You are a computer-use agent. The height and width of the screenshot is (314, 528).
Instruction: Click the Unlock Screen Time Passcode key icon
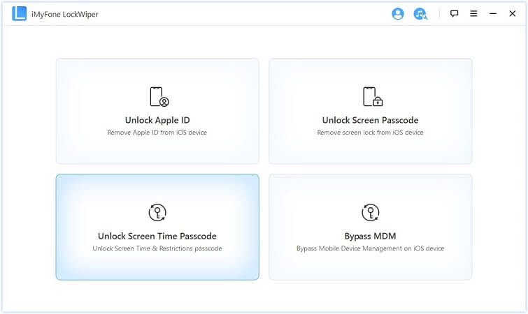click(157, 213)
